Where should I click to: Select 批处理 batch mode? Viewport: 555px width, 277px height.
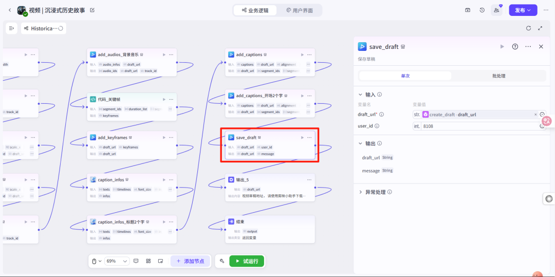click(x=498, y=76)
